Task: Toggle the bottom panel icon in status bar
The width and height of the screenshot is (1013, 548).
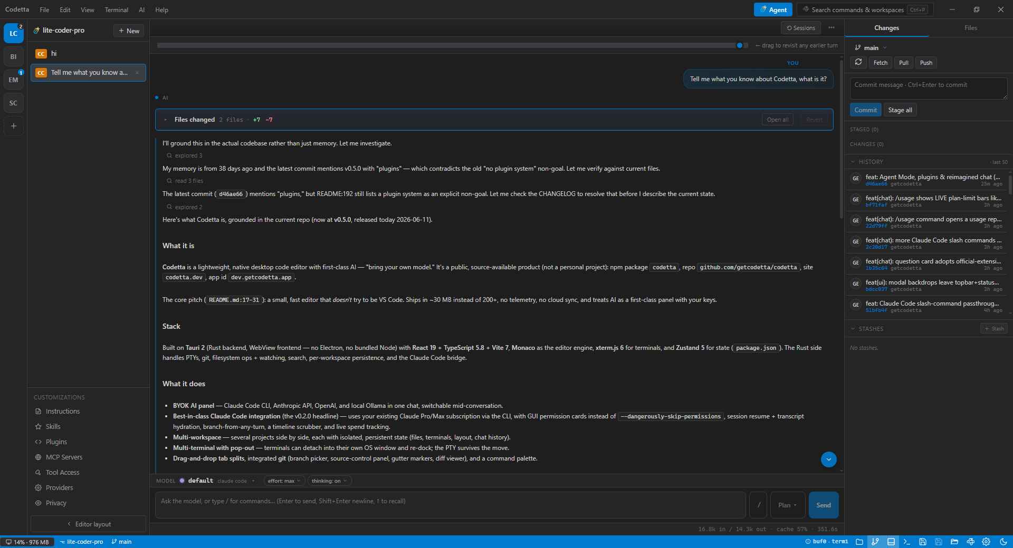Action: (x=891, y=542)
